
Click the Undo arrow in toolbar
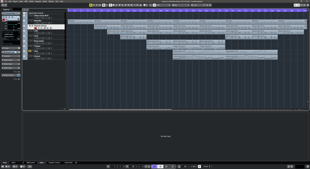coord(3,5)
